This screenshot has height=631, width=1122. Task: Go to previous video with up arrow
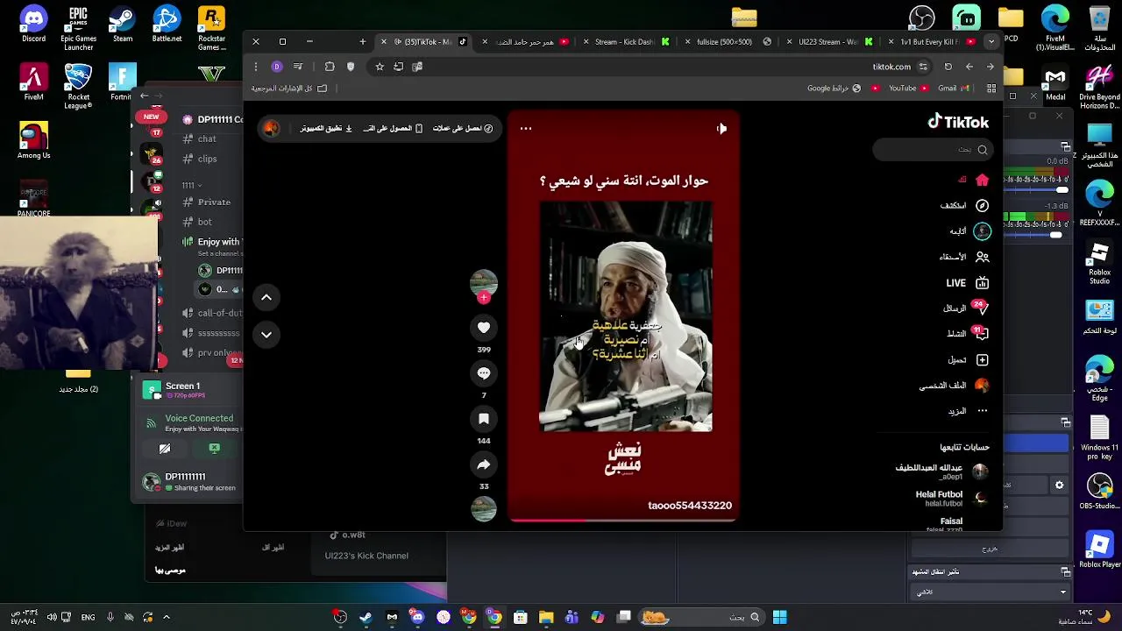tap(266, 297)
